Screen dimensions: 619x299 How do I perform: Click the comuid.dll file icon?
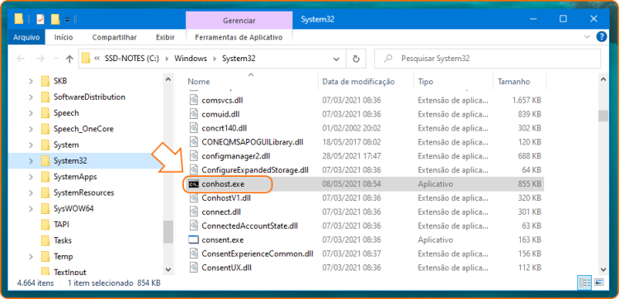[193, 114]
